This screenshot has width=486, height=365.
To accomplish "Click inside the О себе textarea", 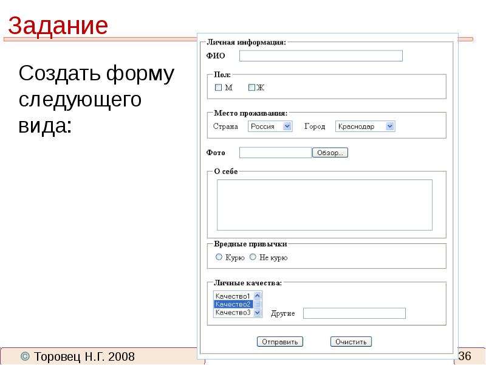I will point(324,205).
